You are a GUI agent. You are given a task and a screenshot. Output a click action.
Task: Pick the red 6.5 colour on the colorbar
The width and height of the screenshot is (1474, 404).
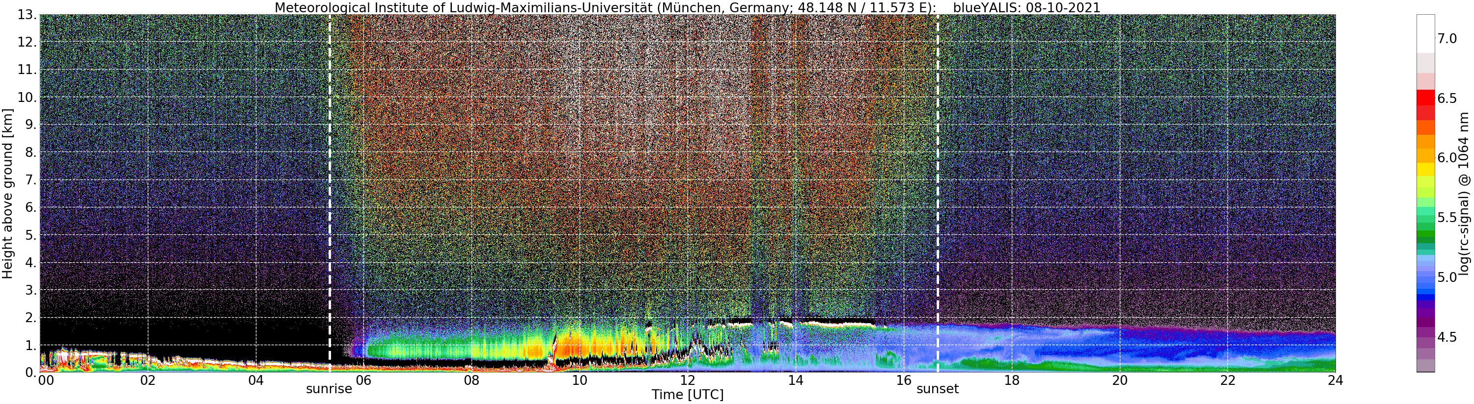[x=1425, y=98]
